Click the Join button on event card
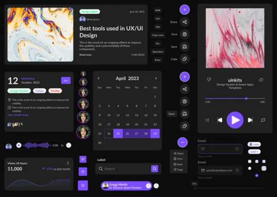This screenshot has height=197, width=277. coord(66,81)
